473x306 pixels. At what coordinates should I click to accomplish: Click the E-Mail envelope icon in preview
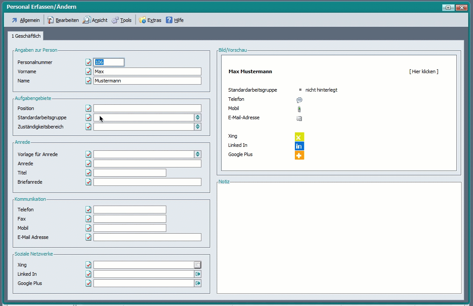tap(299, 118)
